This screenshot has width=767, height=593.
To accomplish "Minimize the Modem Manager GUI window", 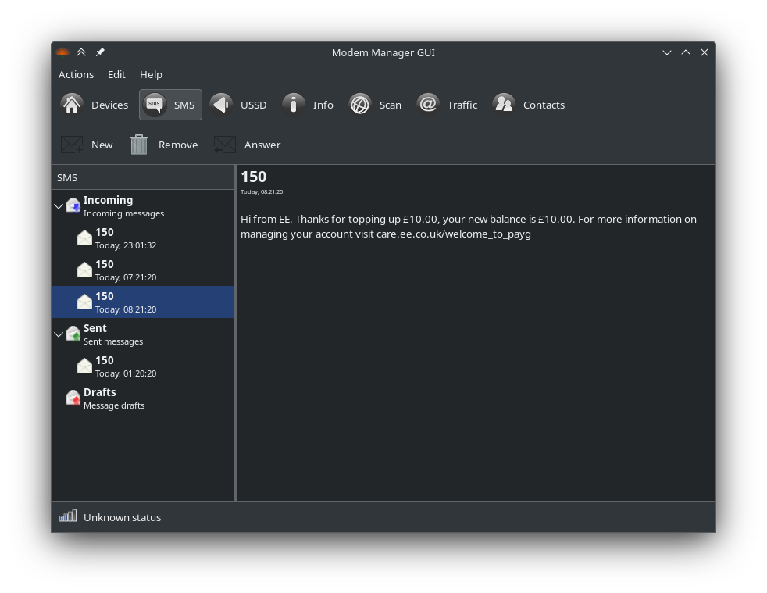I will [667, 52].
